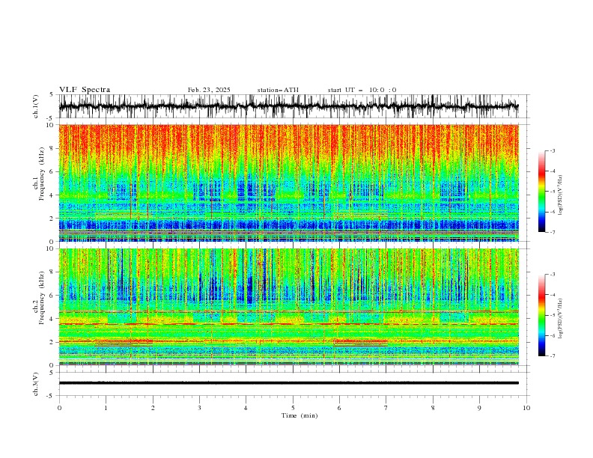Viewport: 593px width, 458px height.
Task: Click the ch.1 "Frequency (kHz)" axis label
Action: tap(42, 174)
